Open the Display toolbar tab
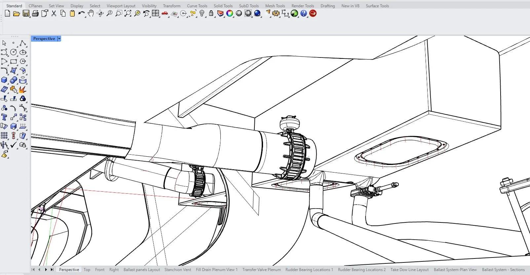 pyautogui.click(x=77, y=6)
